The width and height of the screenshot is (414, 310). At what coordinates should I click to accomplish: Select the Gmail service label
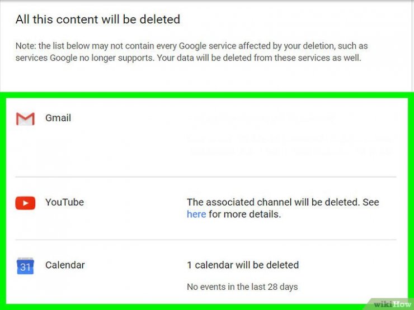(58, 118)
